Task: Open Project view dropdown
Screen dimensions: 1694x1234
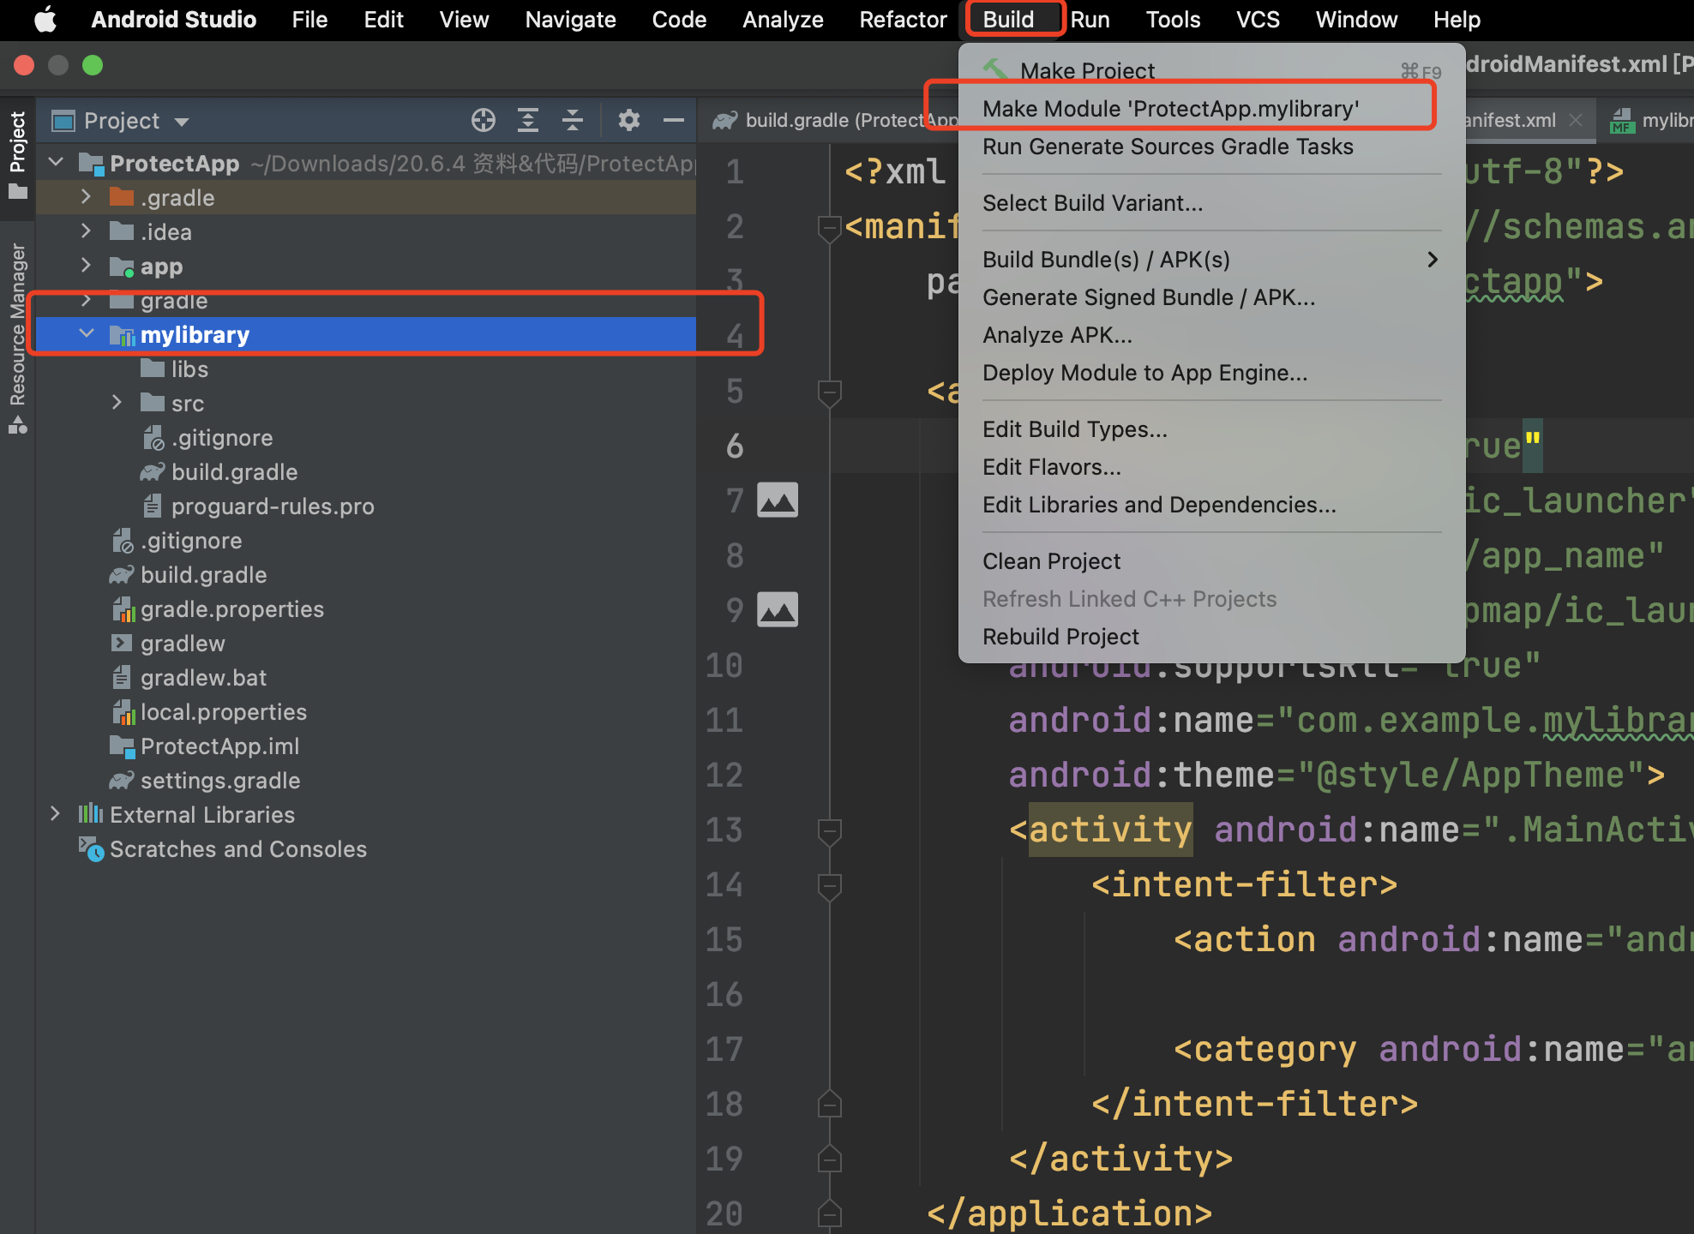Action: [x=181, y=122]
